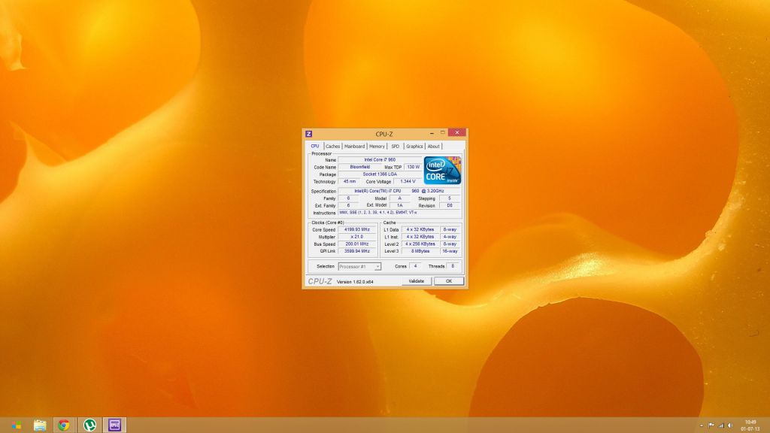Click the Core Speed value 4199.93 MHz
This screenshot has width=770, height=433.
357,229
